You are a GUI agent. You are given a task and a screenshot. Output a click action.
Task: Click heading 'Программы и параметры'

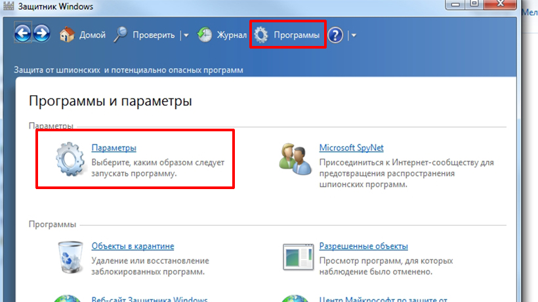click(110, 101)
